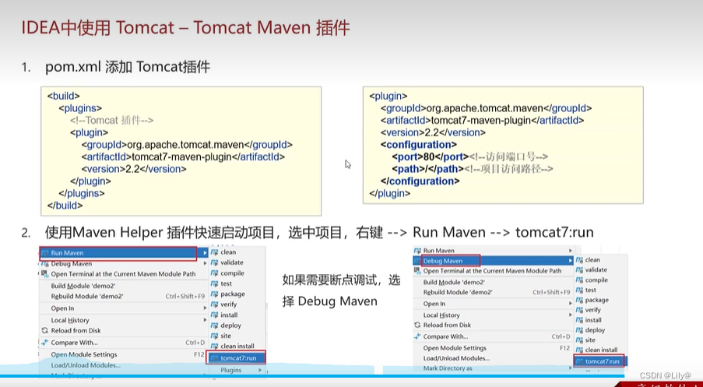This screenshot has width=703, height=387.
Task: Run install goal in right Debug Maven submenu
Action: tap(593, 320)
